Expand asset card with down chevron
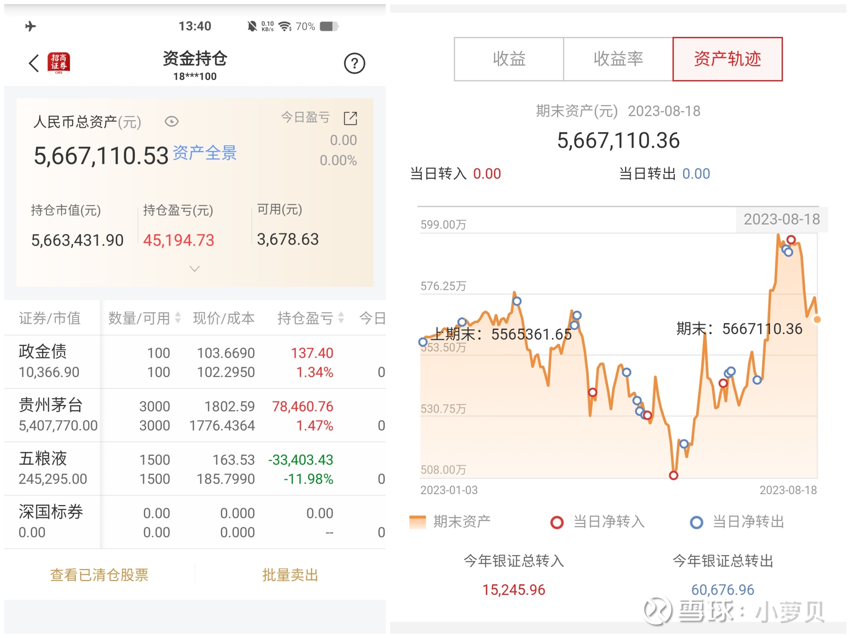The width and height of the screenshot is (851, 638). 195,268
